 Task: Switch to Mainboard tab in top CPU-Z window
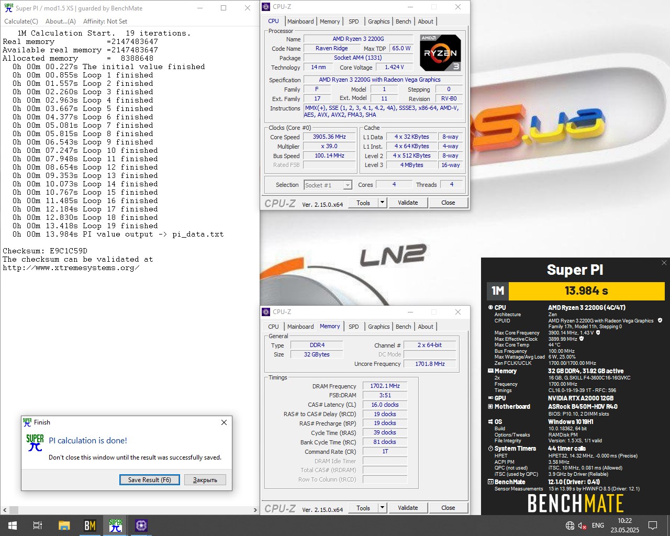[300, 21]
